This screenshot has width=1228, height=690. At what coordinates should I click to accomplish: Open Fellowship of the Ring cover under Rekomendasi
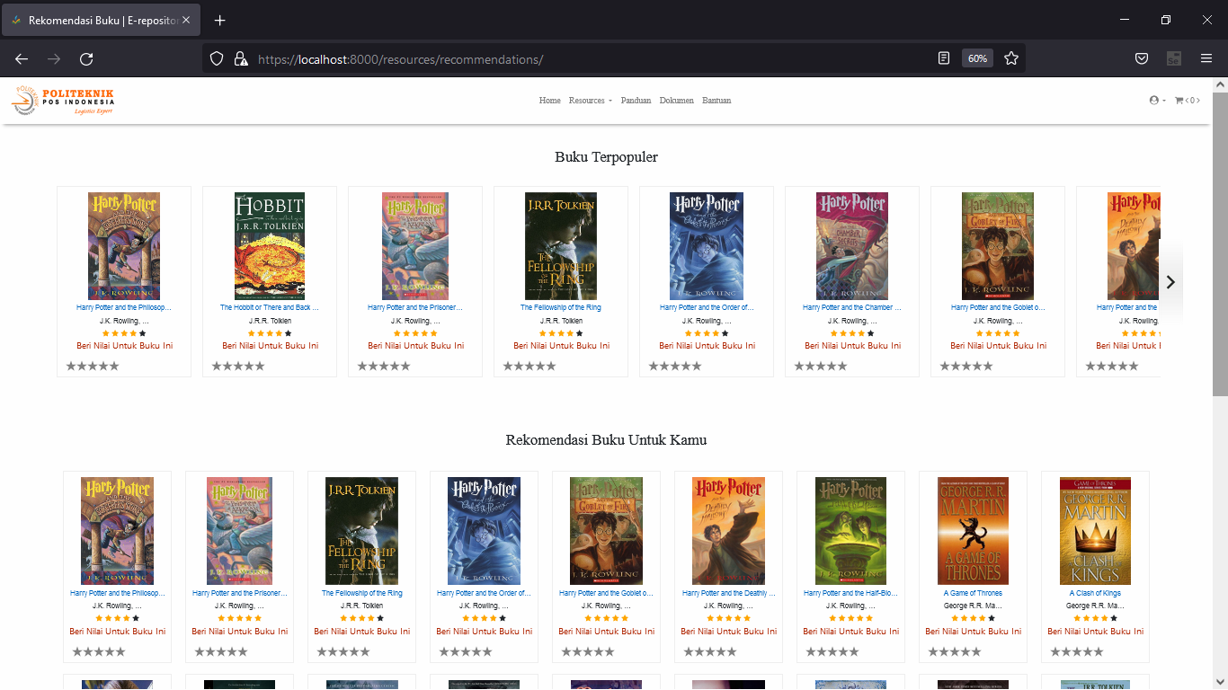click(x=362, y=531)
